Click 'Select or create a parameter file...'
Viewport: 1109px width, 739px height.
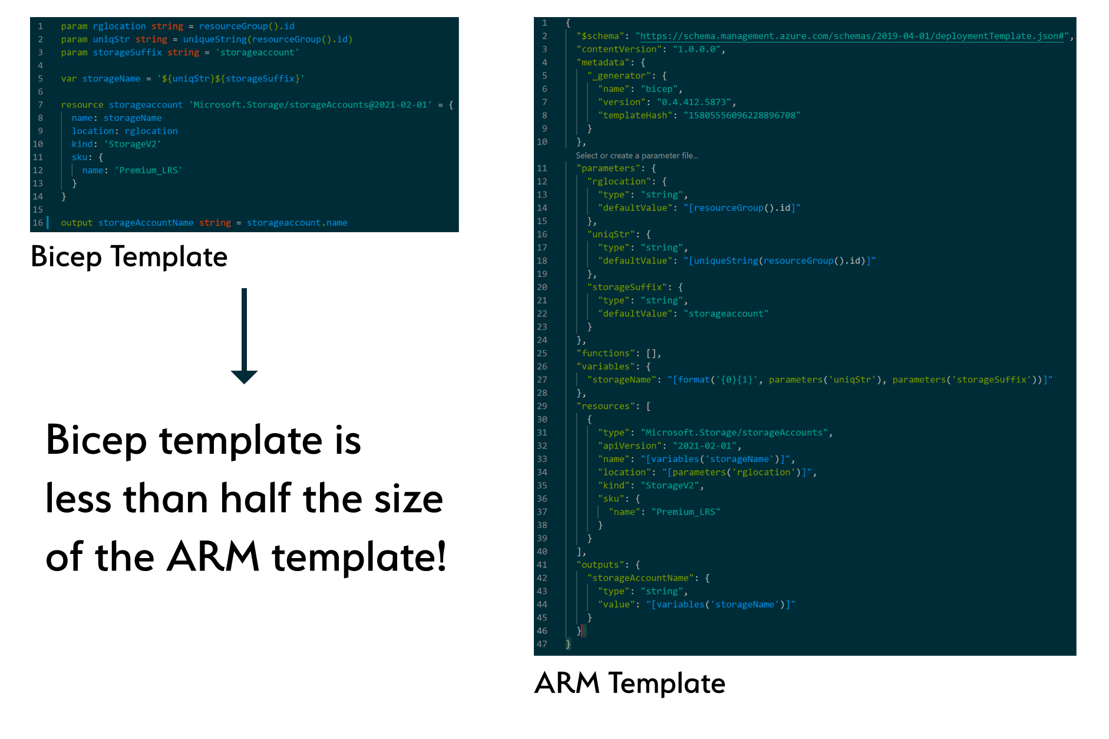(636, 156)
